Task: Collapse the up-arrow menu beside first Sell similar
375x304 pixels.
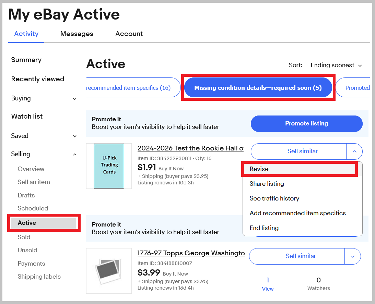Action: pos(354,151)
